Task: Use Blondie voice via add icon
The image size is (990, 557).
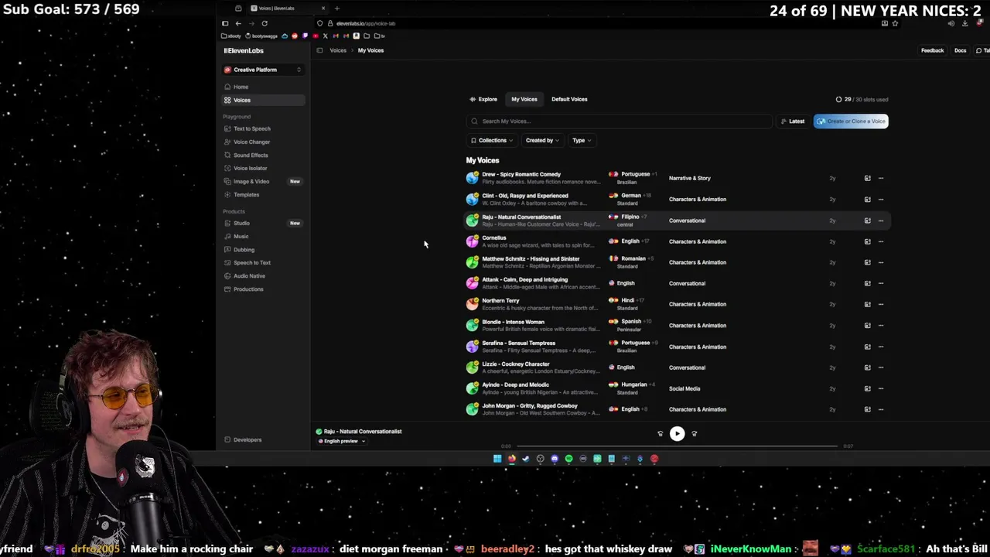Action: tap(867, 325)
